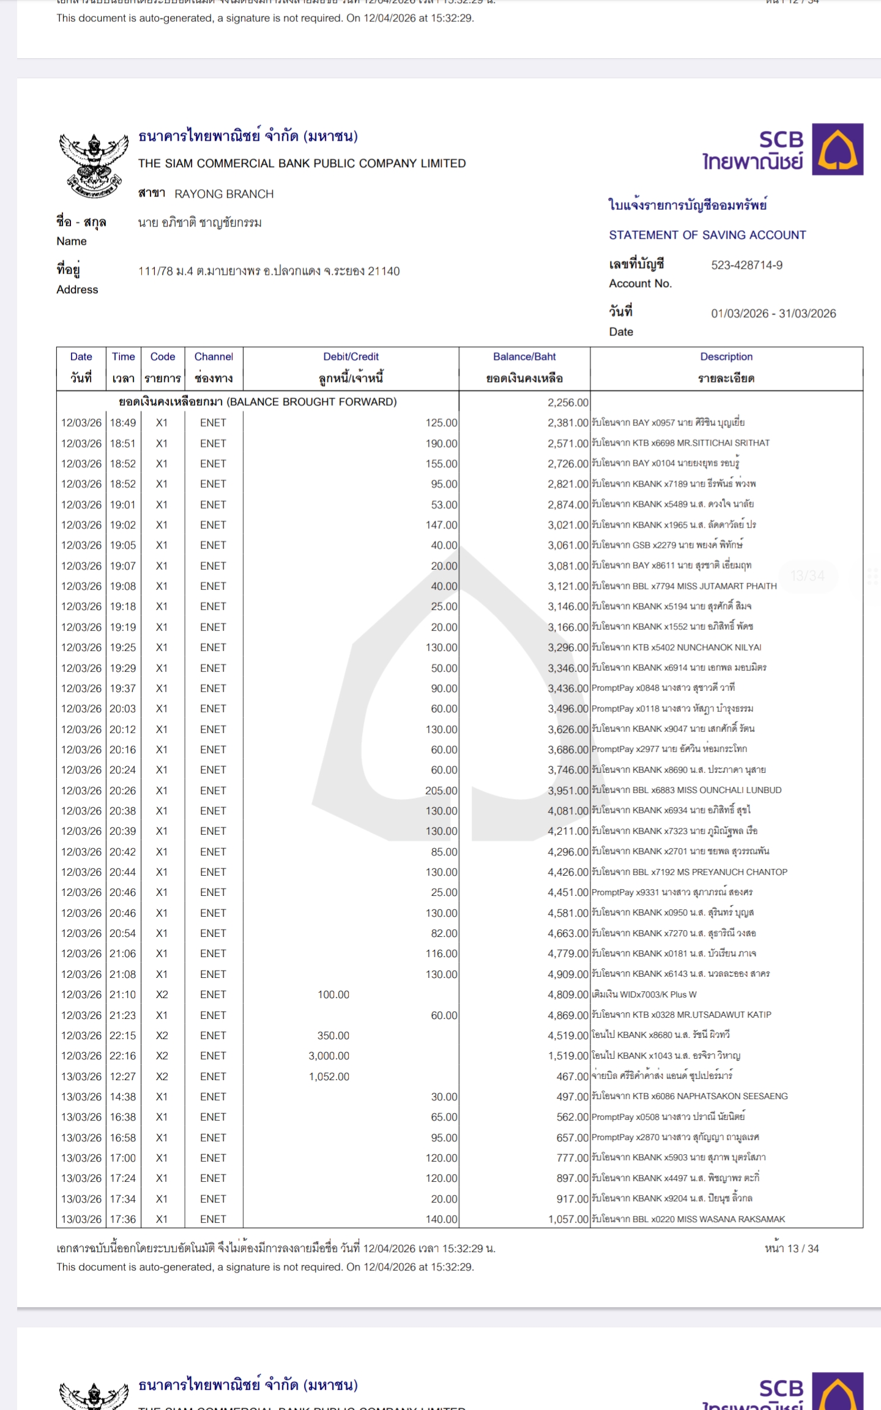Tap the Garuda emblem on the next page
881x1410 pixels.
(x=94, y=1394)
